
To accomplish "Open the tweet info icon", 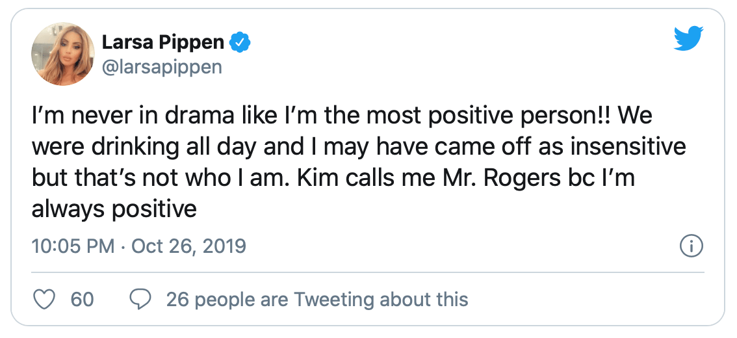I will [690, 247].
